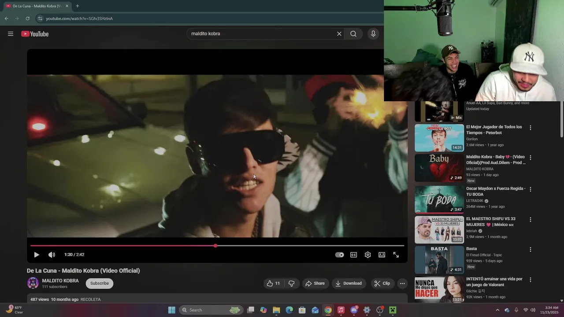Subscribe to MALDITO KOBRA
Viewport: 564px width, 317px height.
click(x=100, y=284)
